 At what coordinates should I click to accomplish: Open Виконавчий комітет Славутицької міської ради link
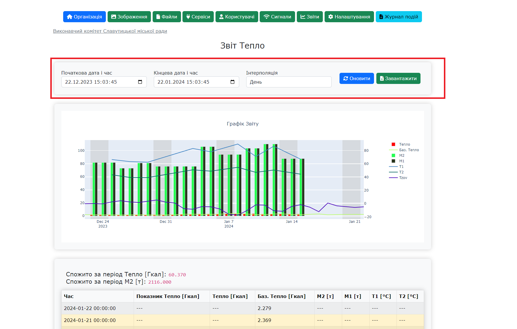[110, 31]
